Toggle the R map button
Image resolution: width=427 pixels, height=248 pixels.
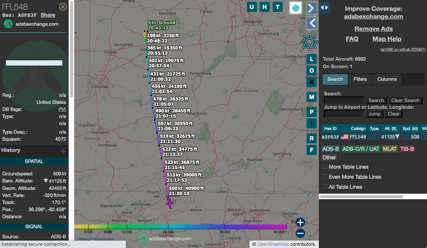coord(311,138)
